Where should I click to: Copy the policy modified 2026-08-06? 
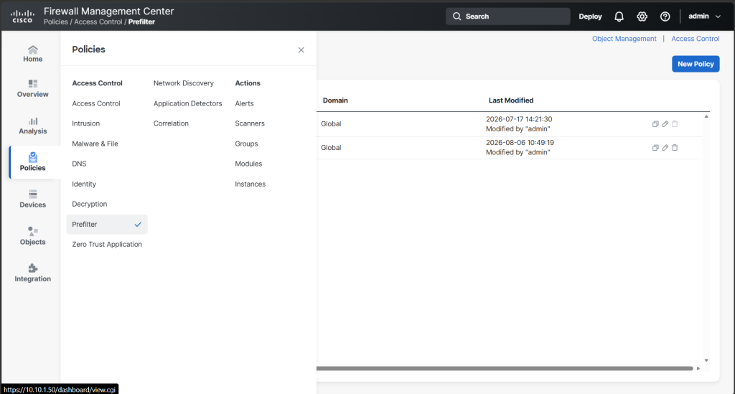(655, 148)
